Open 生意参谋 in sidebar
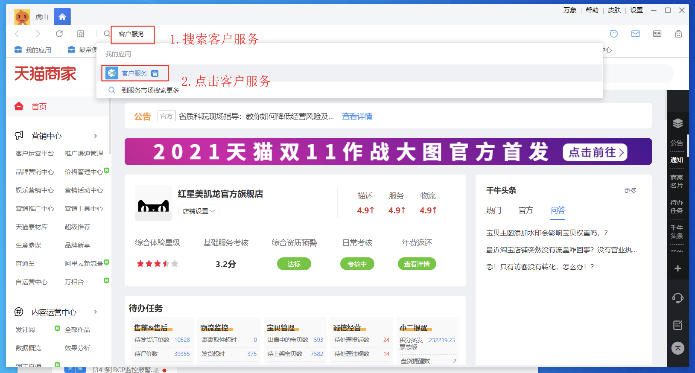This screenshot has width=695, height=373. (x=29, y=245)
